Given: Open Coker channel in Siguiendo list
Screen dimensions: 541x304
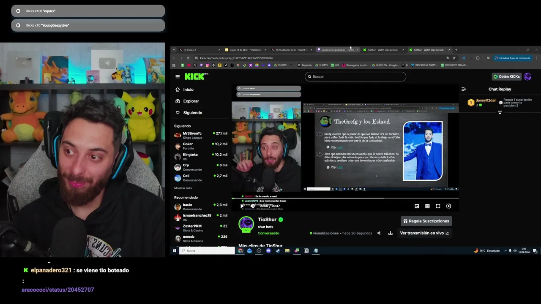Looking at the screenshot, I should (x=201, y=146).
